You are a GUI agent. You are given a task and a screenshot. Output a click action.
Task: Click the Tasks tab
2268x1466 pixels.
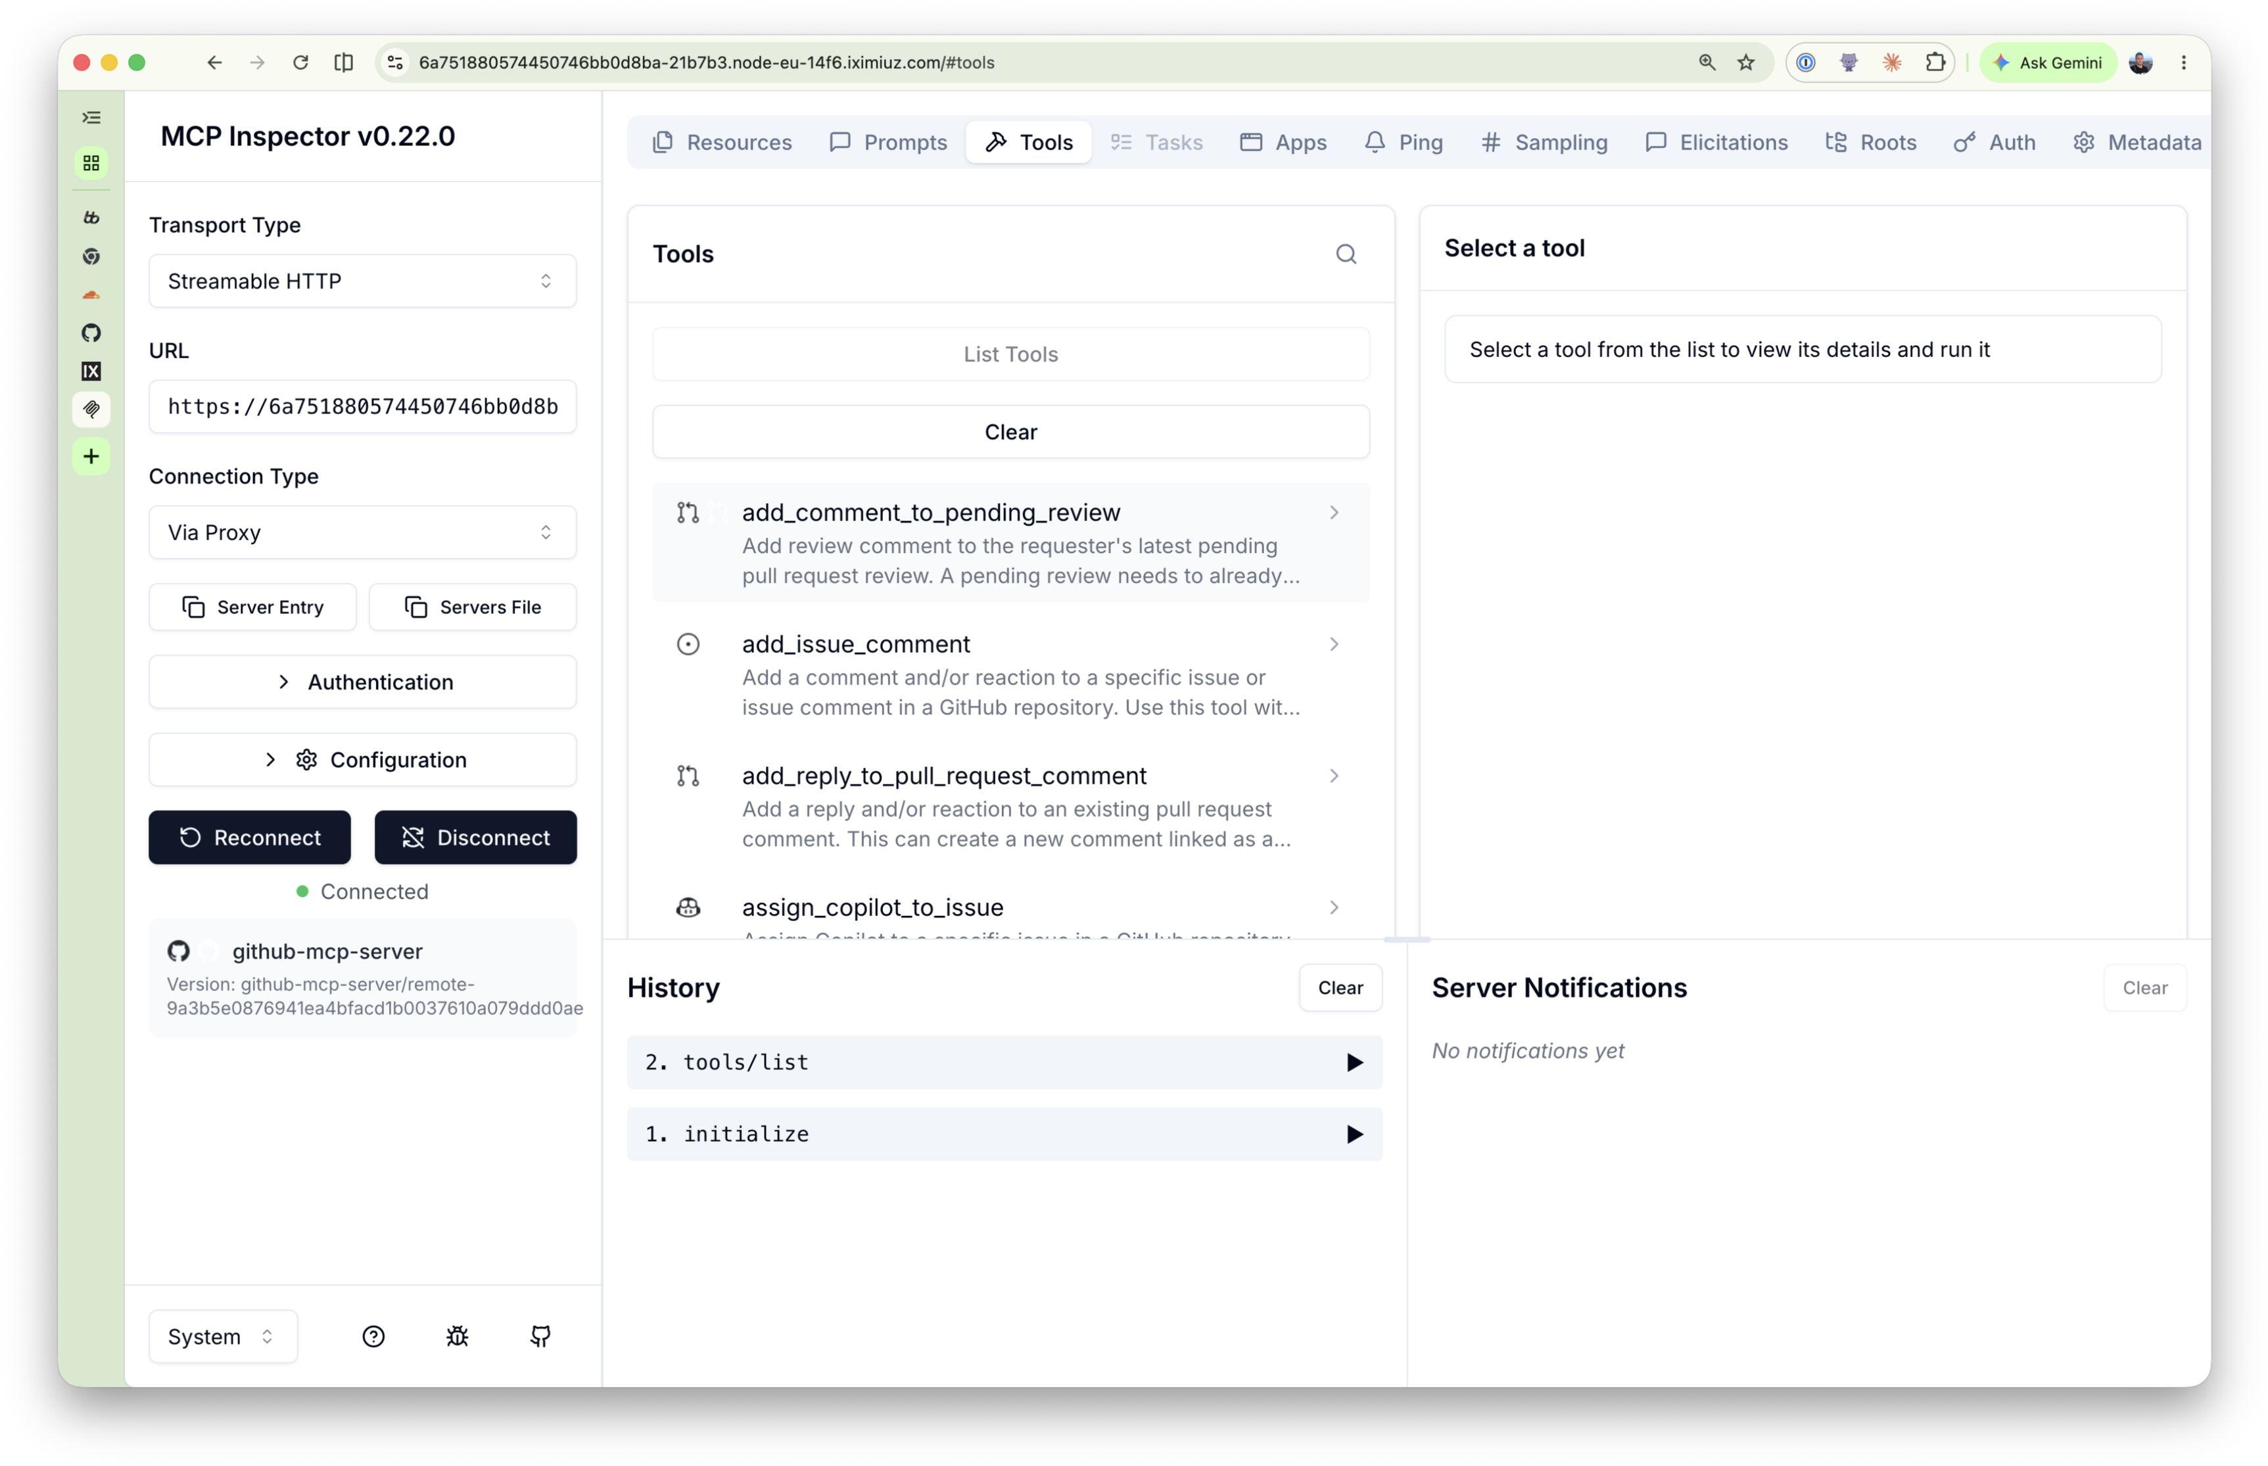click(1156, 143)
